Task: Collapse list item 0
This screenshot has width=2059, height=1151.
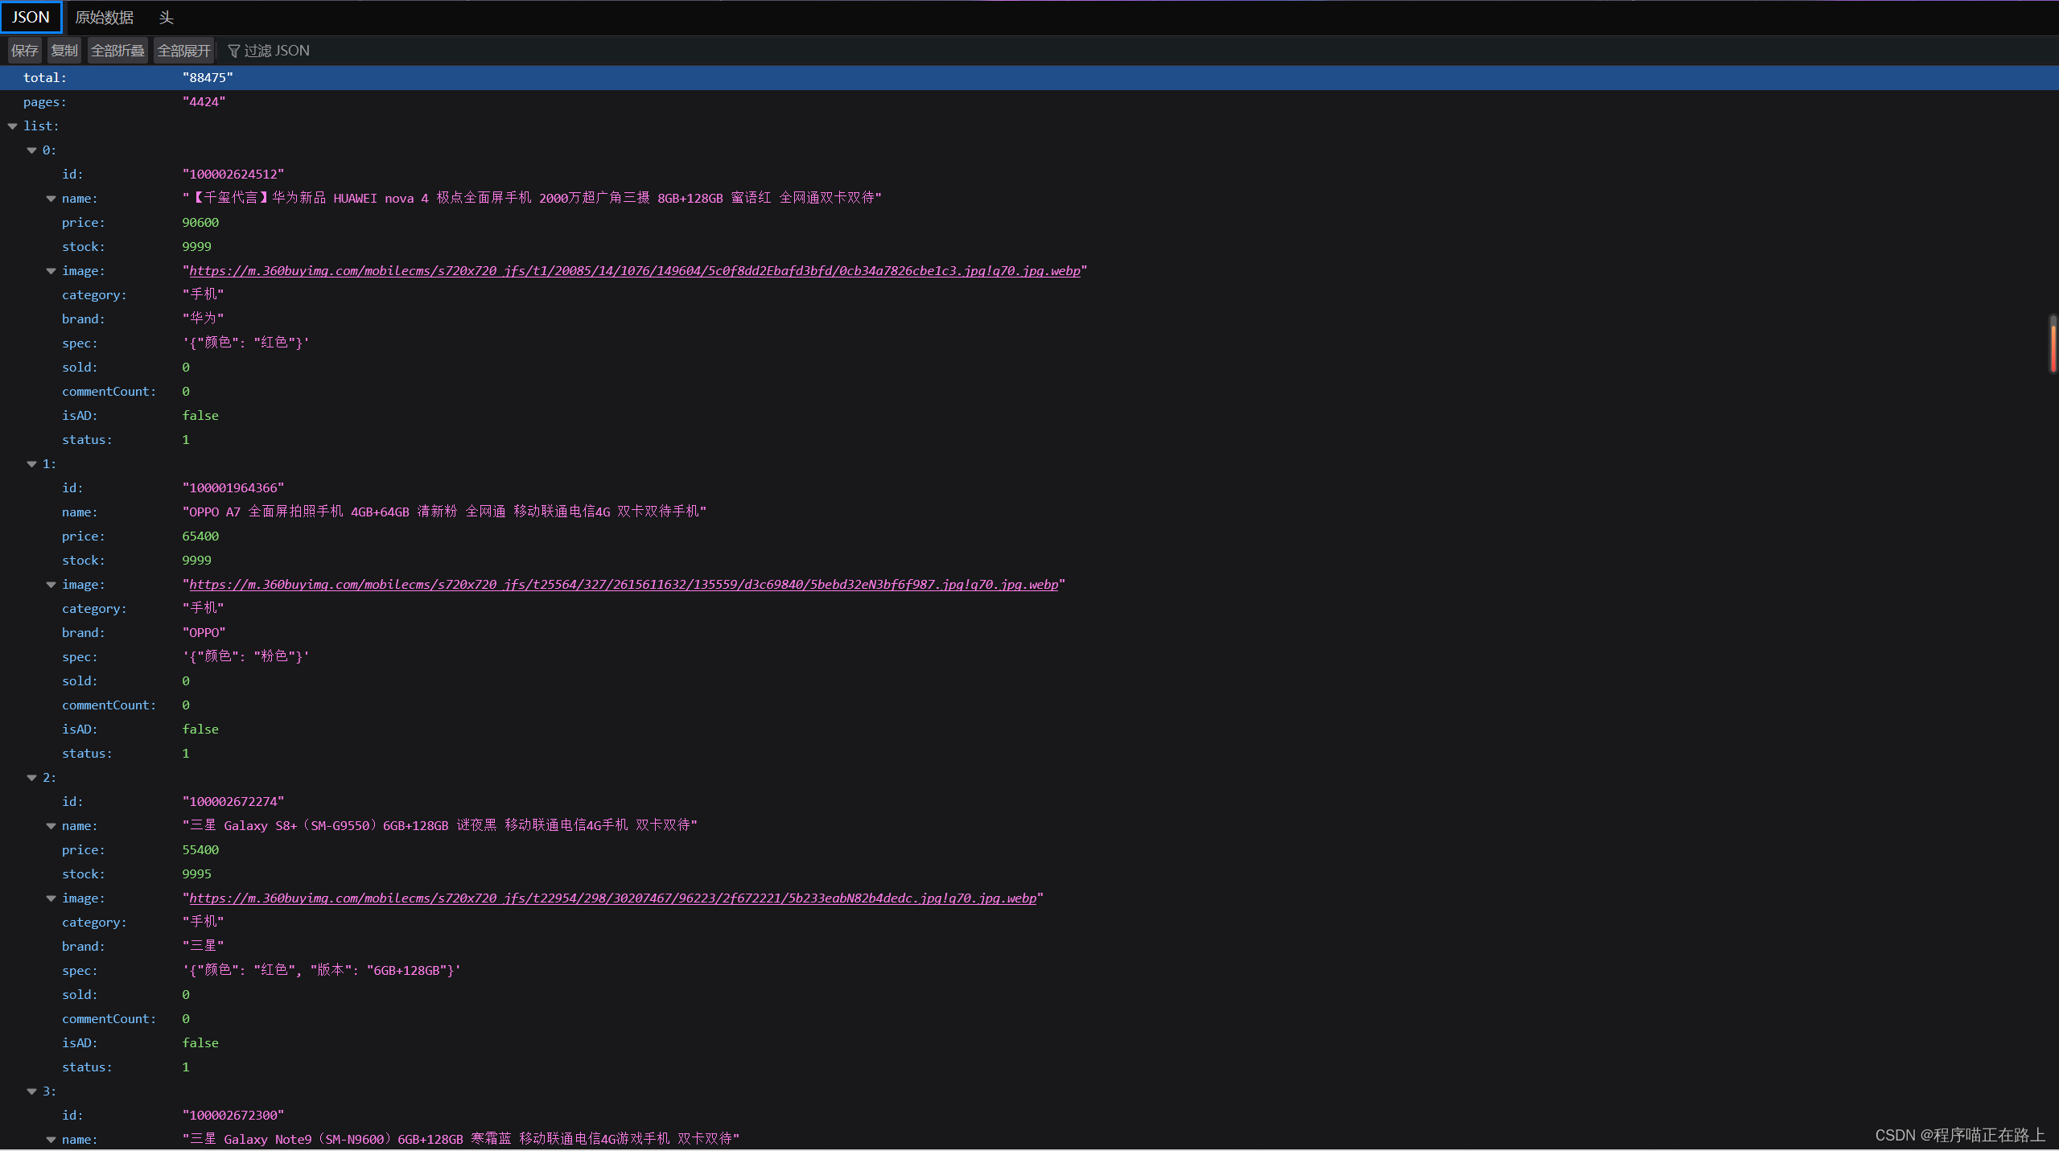Action: point(32,150)
